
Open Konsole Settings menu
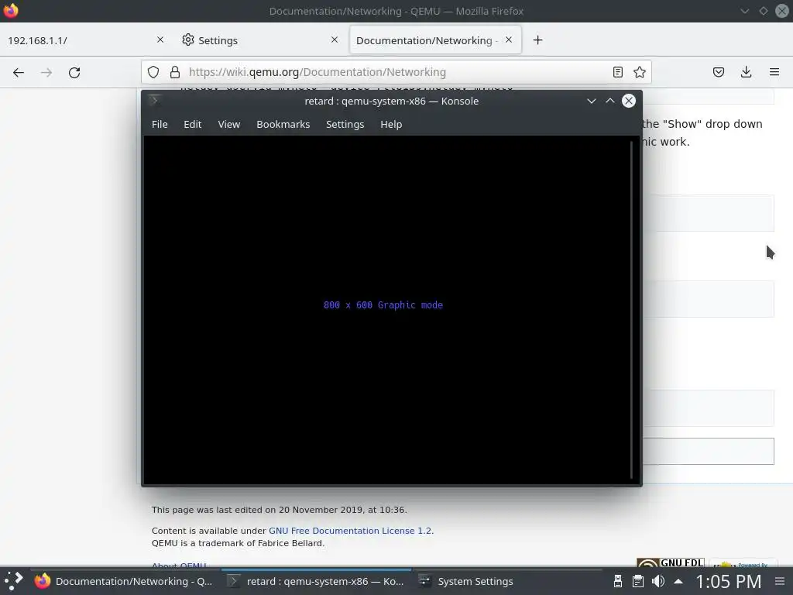tap(345, 125)
